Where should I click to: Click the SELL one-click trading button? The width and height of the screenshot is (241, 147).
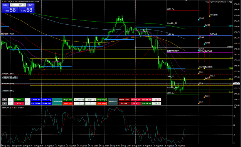[5, 5]
